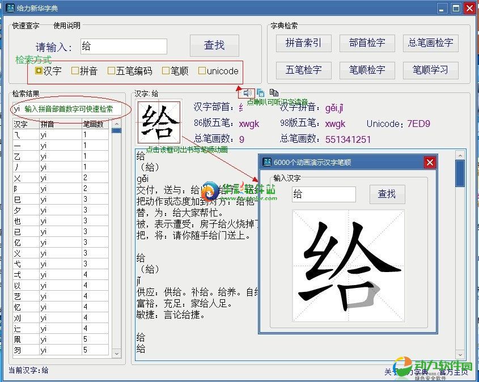Open the 笔顺学习 stroke learning button

click(430, 70)
